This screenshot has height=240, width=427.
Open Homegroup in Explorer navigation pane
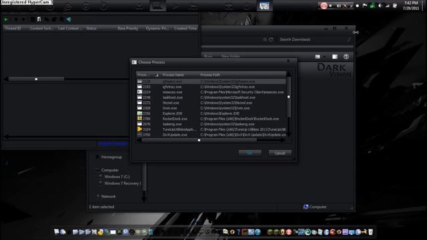coord(111,157)
